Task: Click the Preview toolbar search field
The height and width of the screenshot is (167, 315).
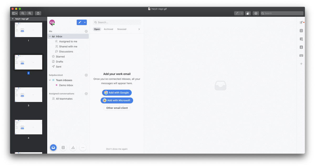Action: point(282,13)
